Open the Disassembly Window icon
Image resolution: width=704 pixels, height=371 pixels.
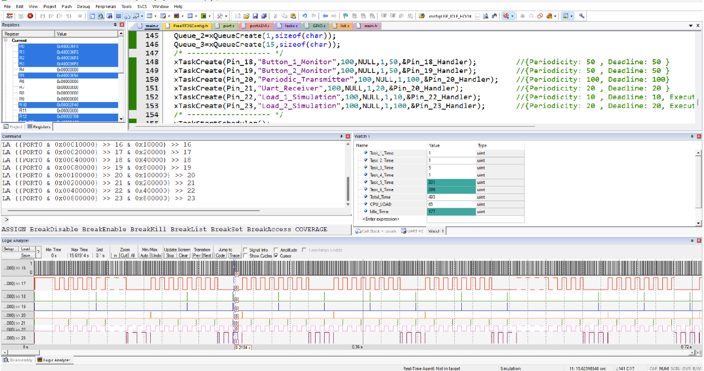(102, 16)
